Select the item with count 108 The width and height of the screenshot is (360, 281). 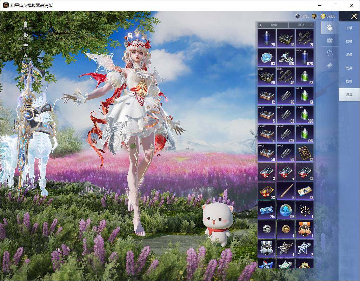286,57
